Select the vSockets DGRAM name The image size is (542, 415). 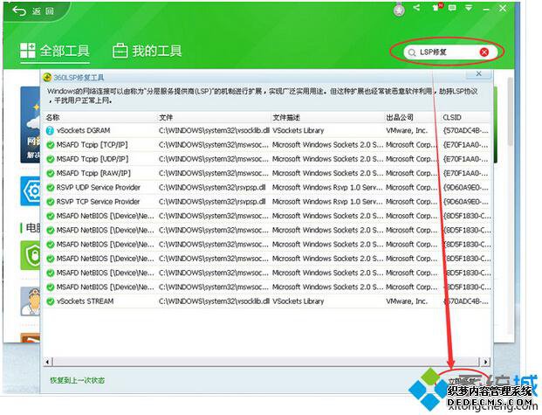(x=83, y=130)
